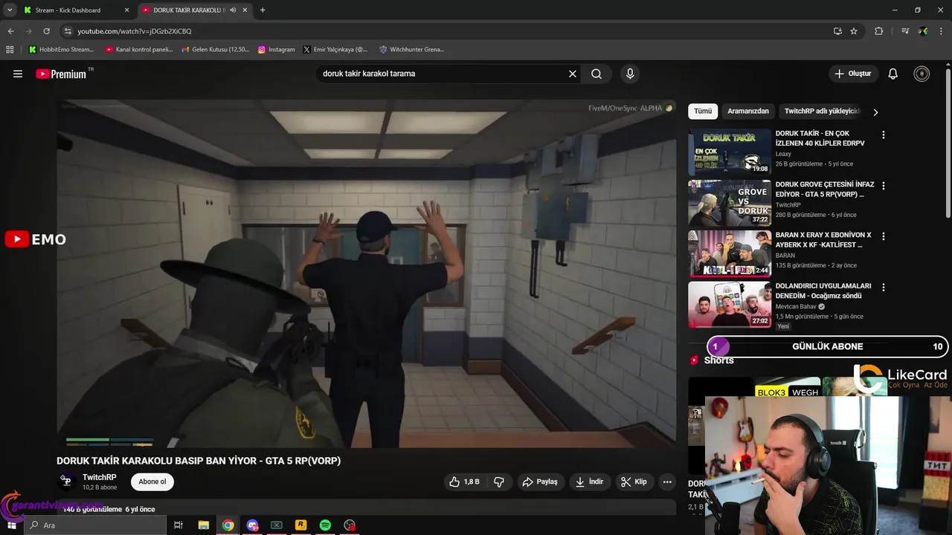Click the İndir download button
Screen dimensions: 952x535
(x=589, y=481)
